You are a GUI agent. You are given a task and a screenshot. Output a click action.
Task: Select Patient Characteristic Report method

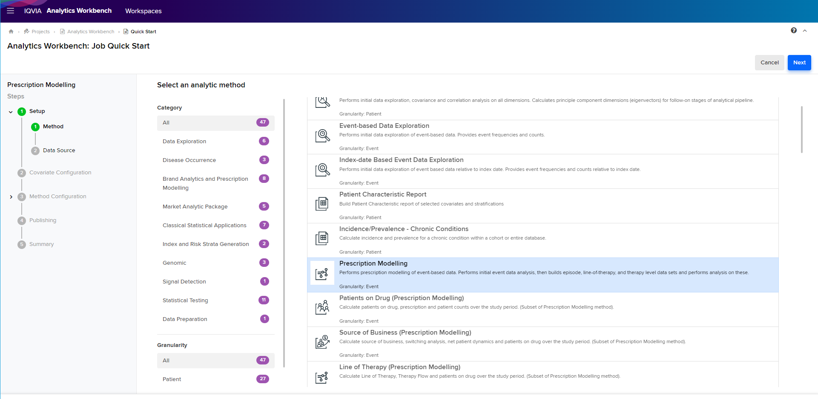coord(543,206)
